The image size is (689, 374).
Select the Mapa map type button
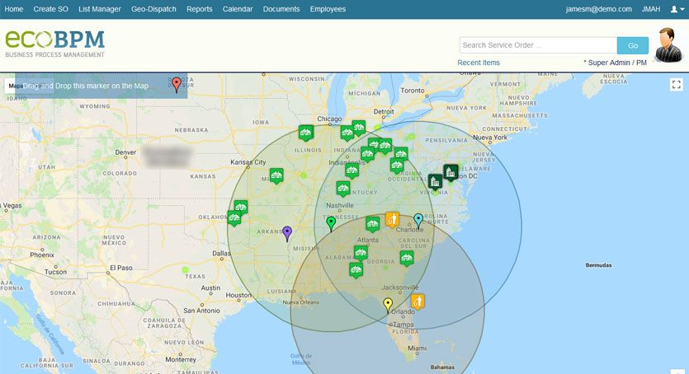coord(16,86)
